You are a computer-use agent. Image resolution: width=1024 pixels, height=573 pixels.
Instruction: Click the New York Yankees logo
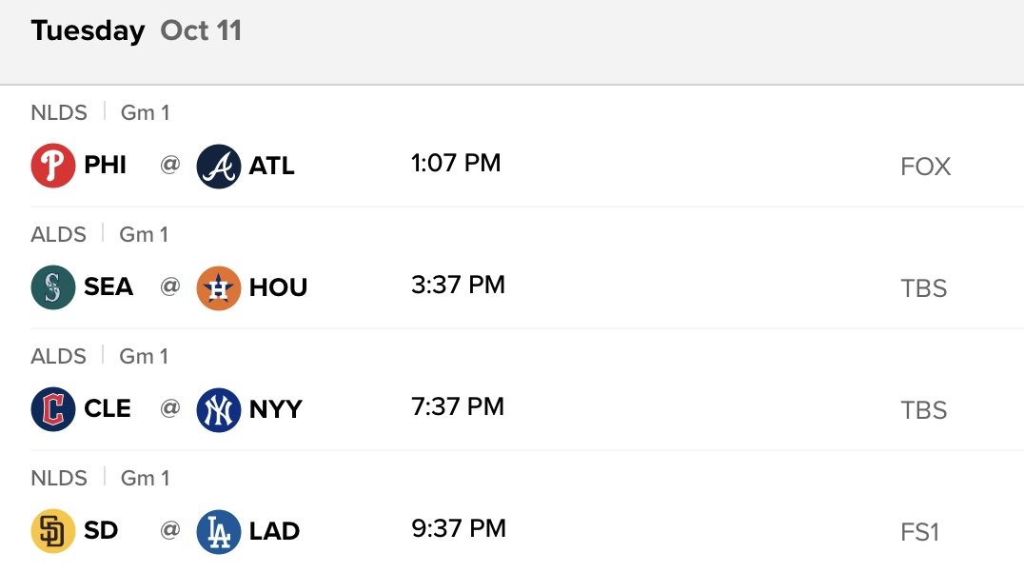[219, 409]
